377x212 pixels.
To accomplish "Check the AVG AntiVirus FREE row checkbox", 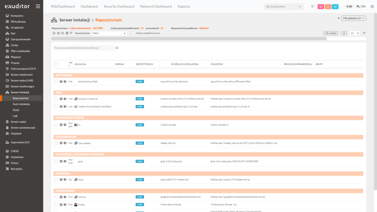I will [56, 81].
